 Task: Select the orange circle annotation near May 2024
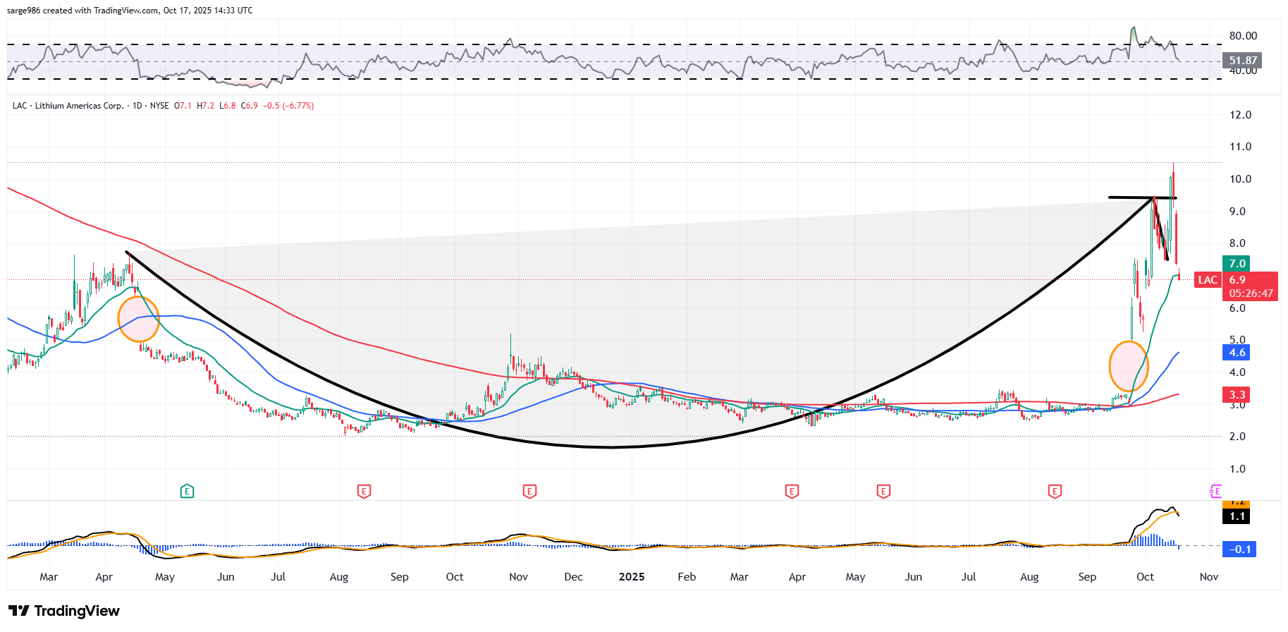click(x=139, y=320)
